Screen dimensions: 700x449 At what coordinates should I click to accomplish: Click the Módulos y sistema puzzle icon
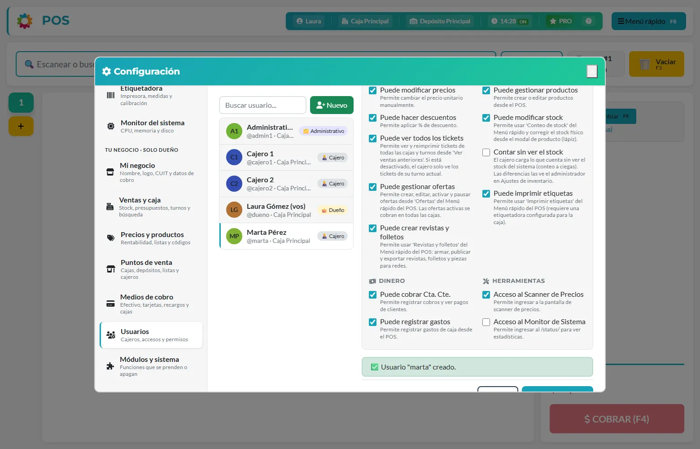[x=110, y=366]
